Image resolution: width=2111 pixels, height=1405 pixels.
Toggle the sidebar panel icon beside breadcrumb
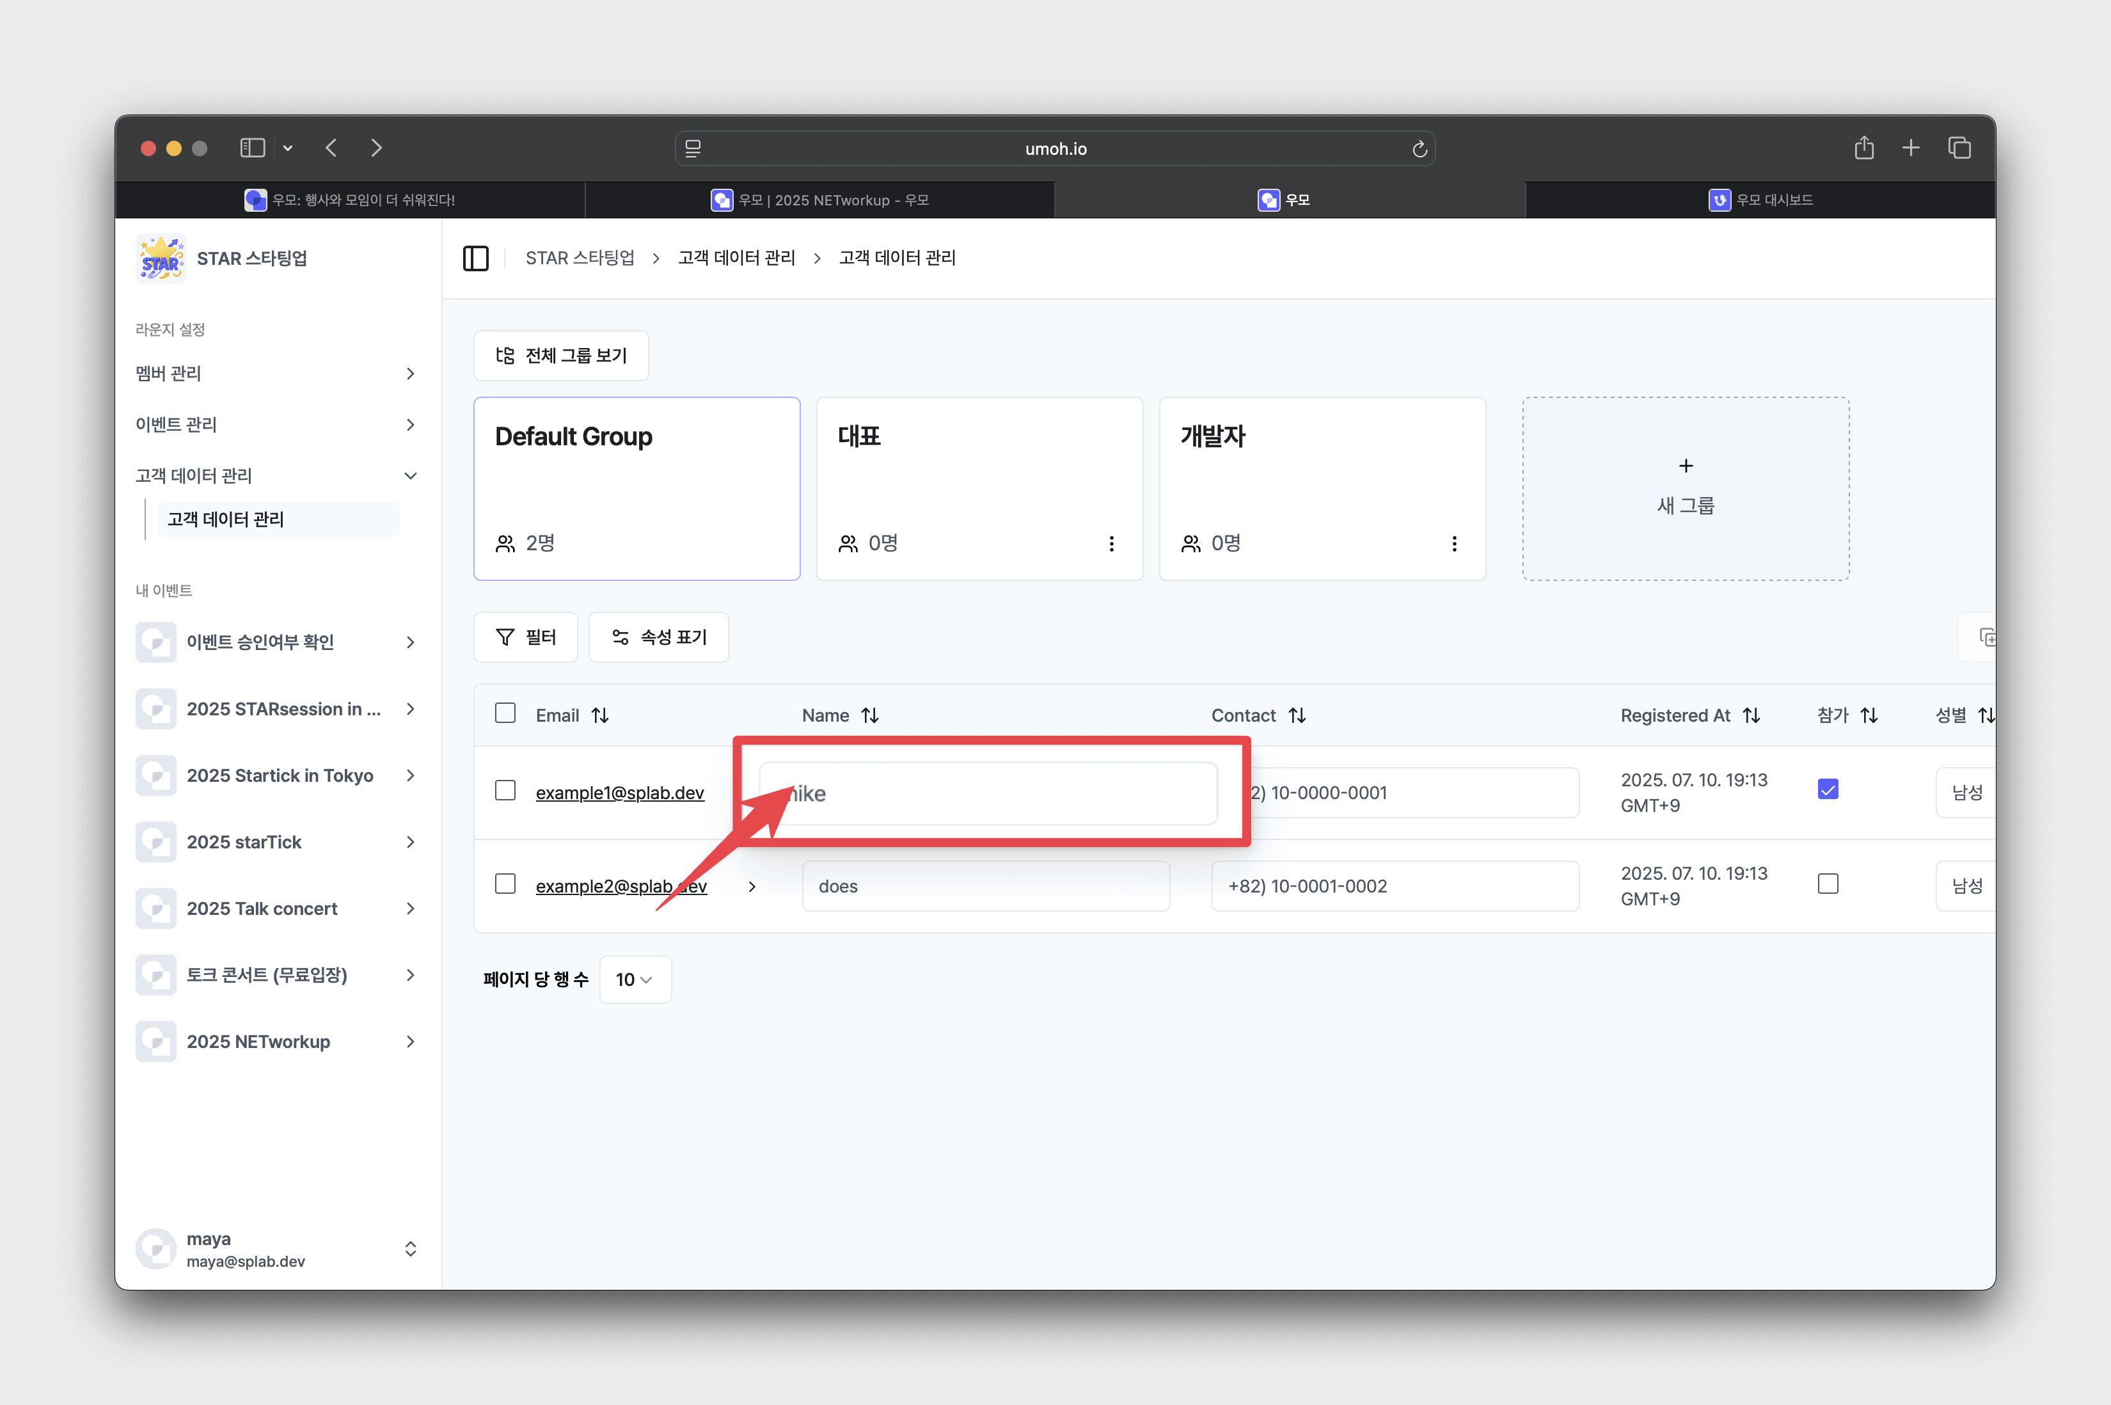click(475, 258)
